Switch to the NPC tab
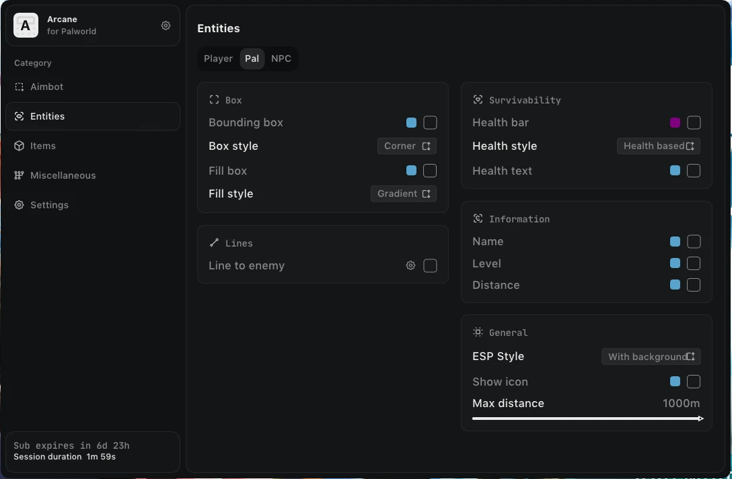Screen dimensions: 732x479 point(281,58)
